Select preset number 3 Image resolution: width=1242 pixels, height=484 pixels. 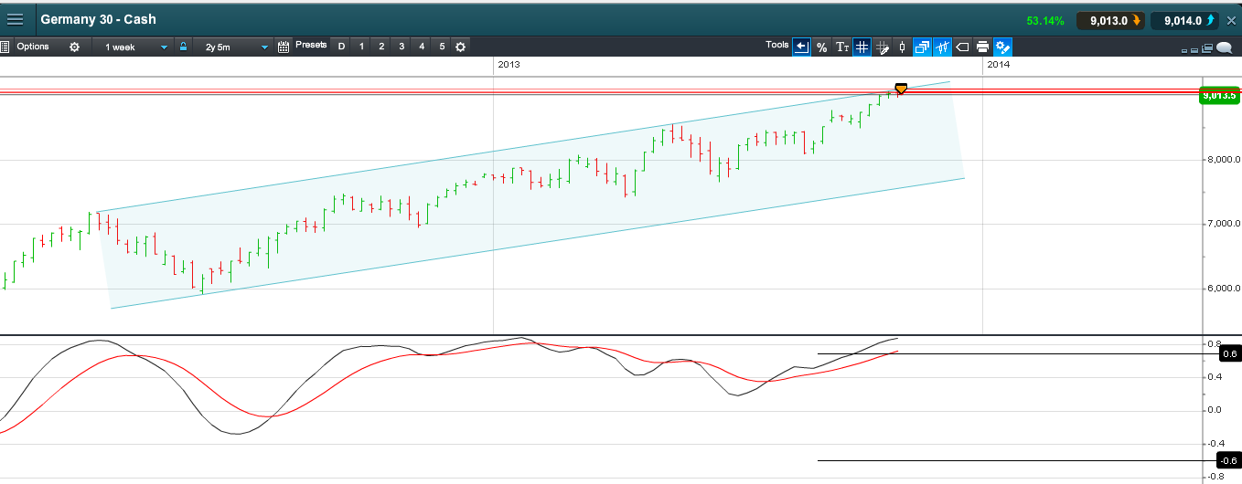[402, 47]
